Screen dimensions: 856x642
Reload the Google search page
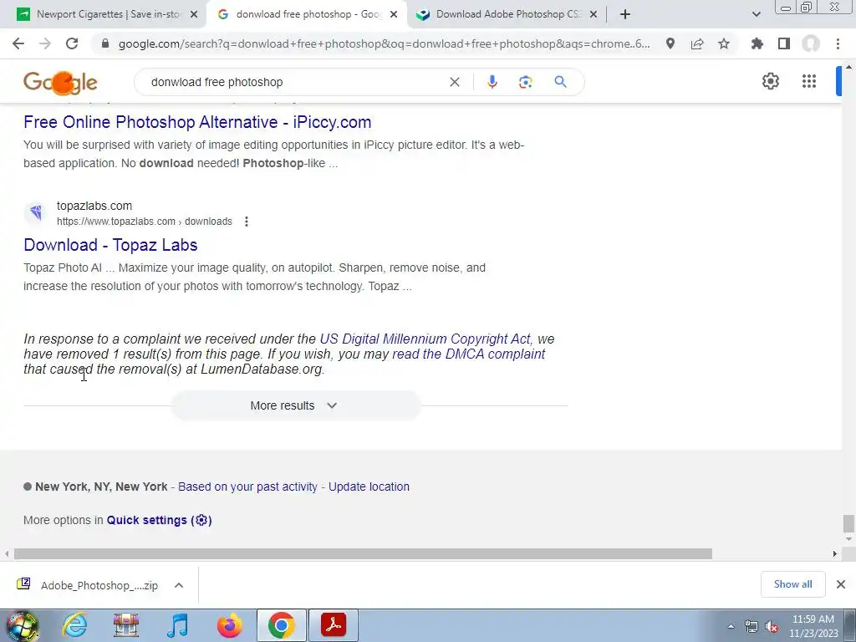[x=72, y=43]
